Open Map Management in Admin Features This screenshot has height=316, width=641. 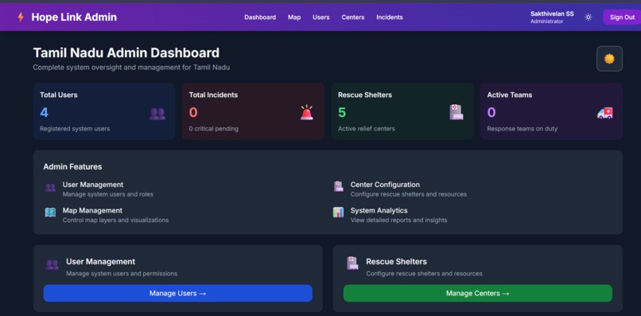(92, 210)
